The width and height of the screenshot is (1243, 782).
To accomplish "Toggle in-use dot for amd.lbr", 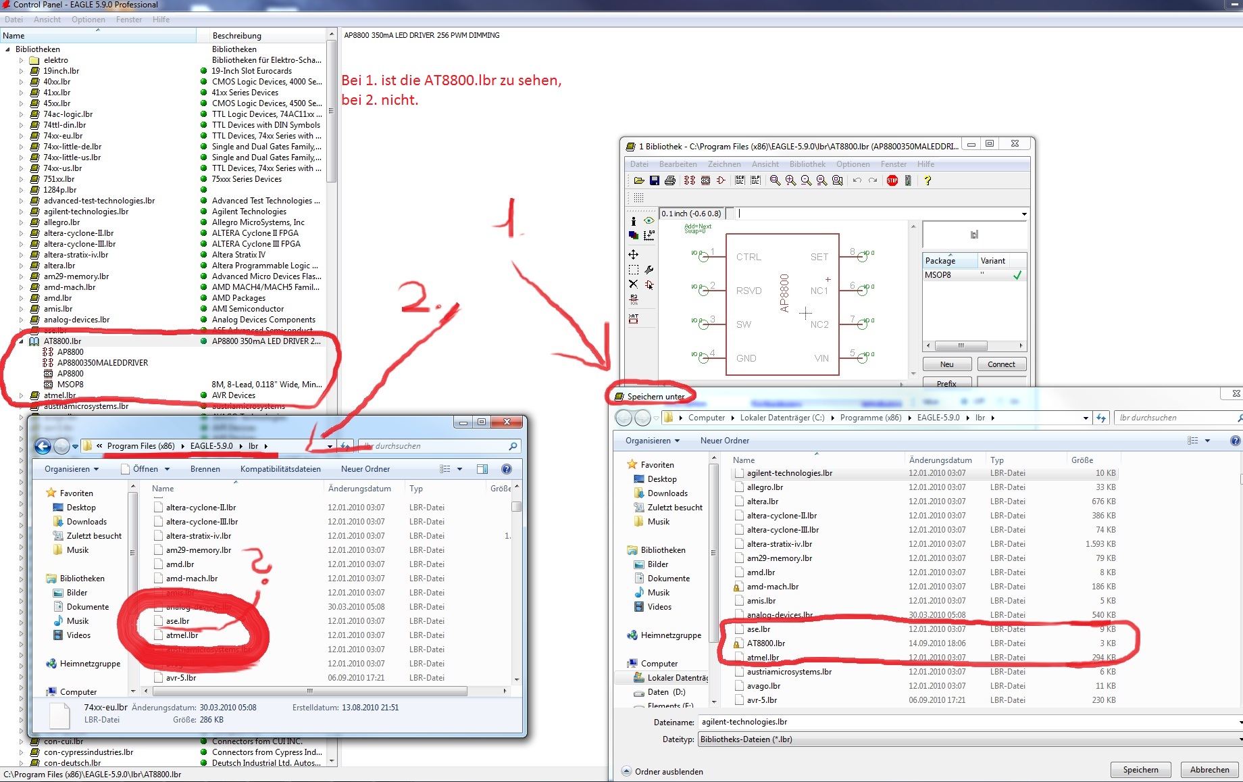I will point(203,298).
